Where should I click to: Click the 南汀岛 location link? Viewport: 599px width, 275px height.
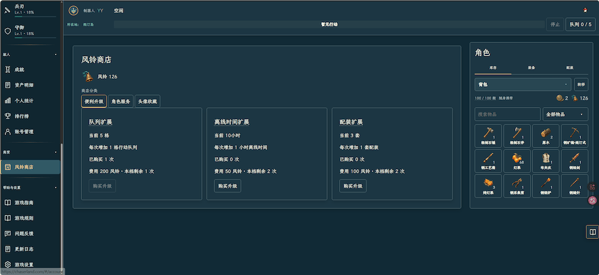click(x=88, y=25)
